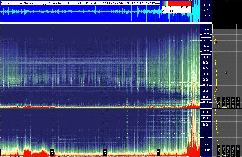Click the 6000 frequency axis label
The width and height of the screenshot is (242, 157).
click(x=205, y=74)
